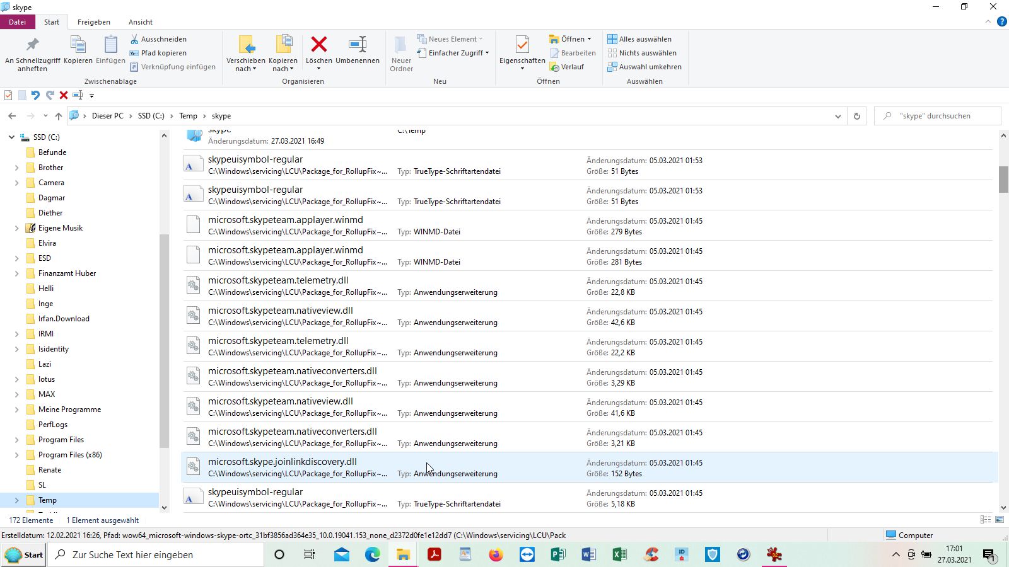Click Dieser PC in the address path
The width and height of the screenshot is (1009, 567).
(x=108, y=116)
